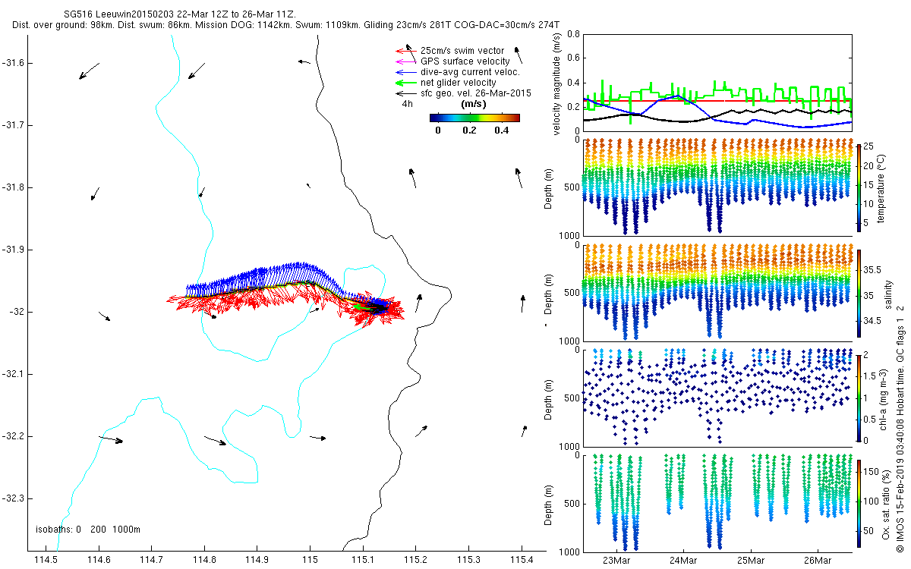Click the '0.2' tick under the velocity colorbar
The width and height of the screenshot is (911, 569).
click(x=468, y=130)
